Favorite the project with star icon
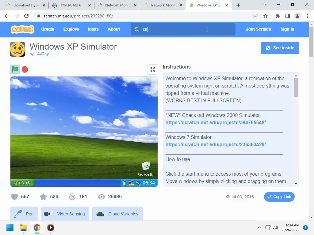Viewport: 314px width, 235px height. pos(43,197)
